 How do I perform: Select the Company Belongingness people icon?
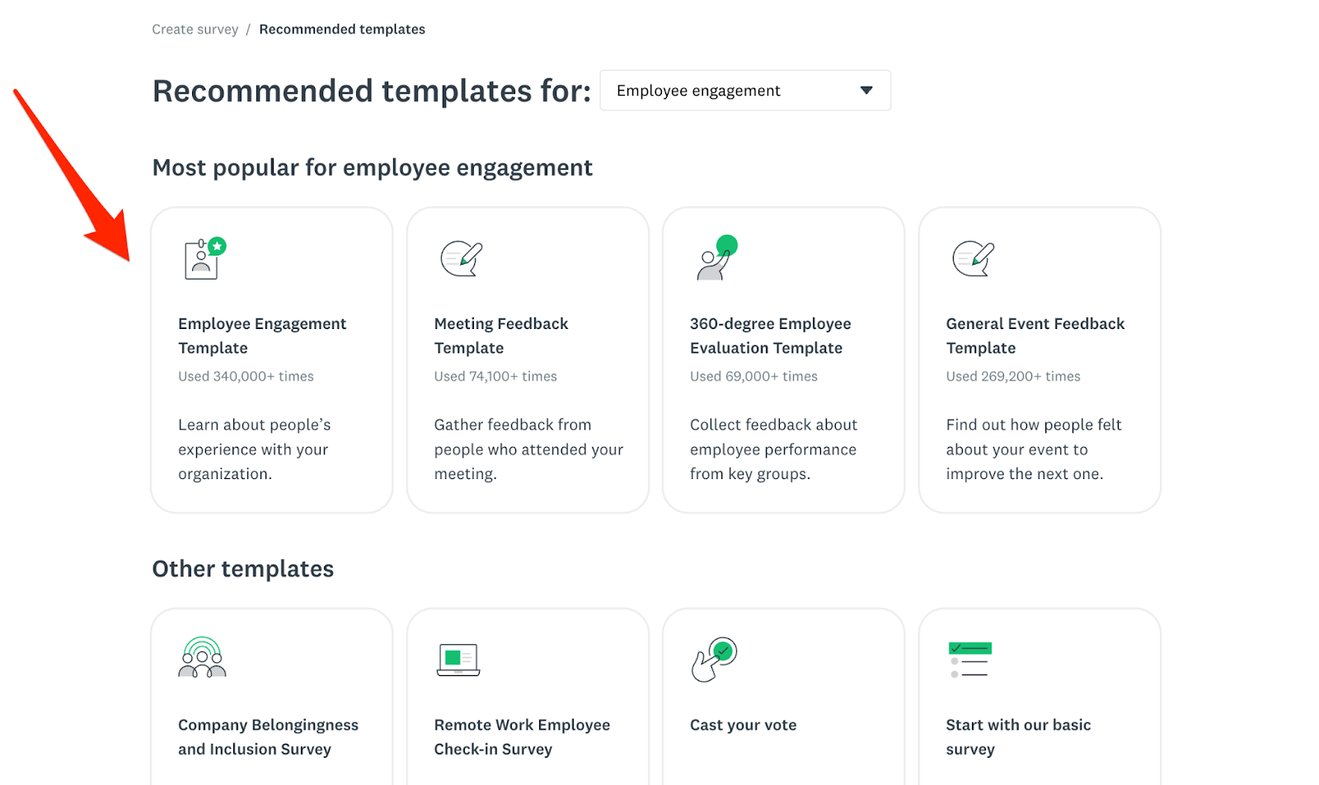(202, 659)
